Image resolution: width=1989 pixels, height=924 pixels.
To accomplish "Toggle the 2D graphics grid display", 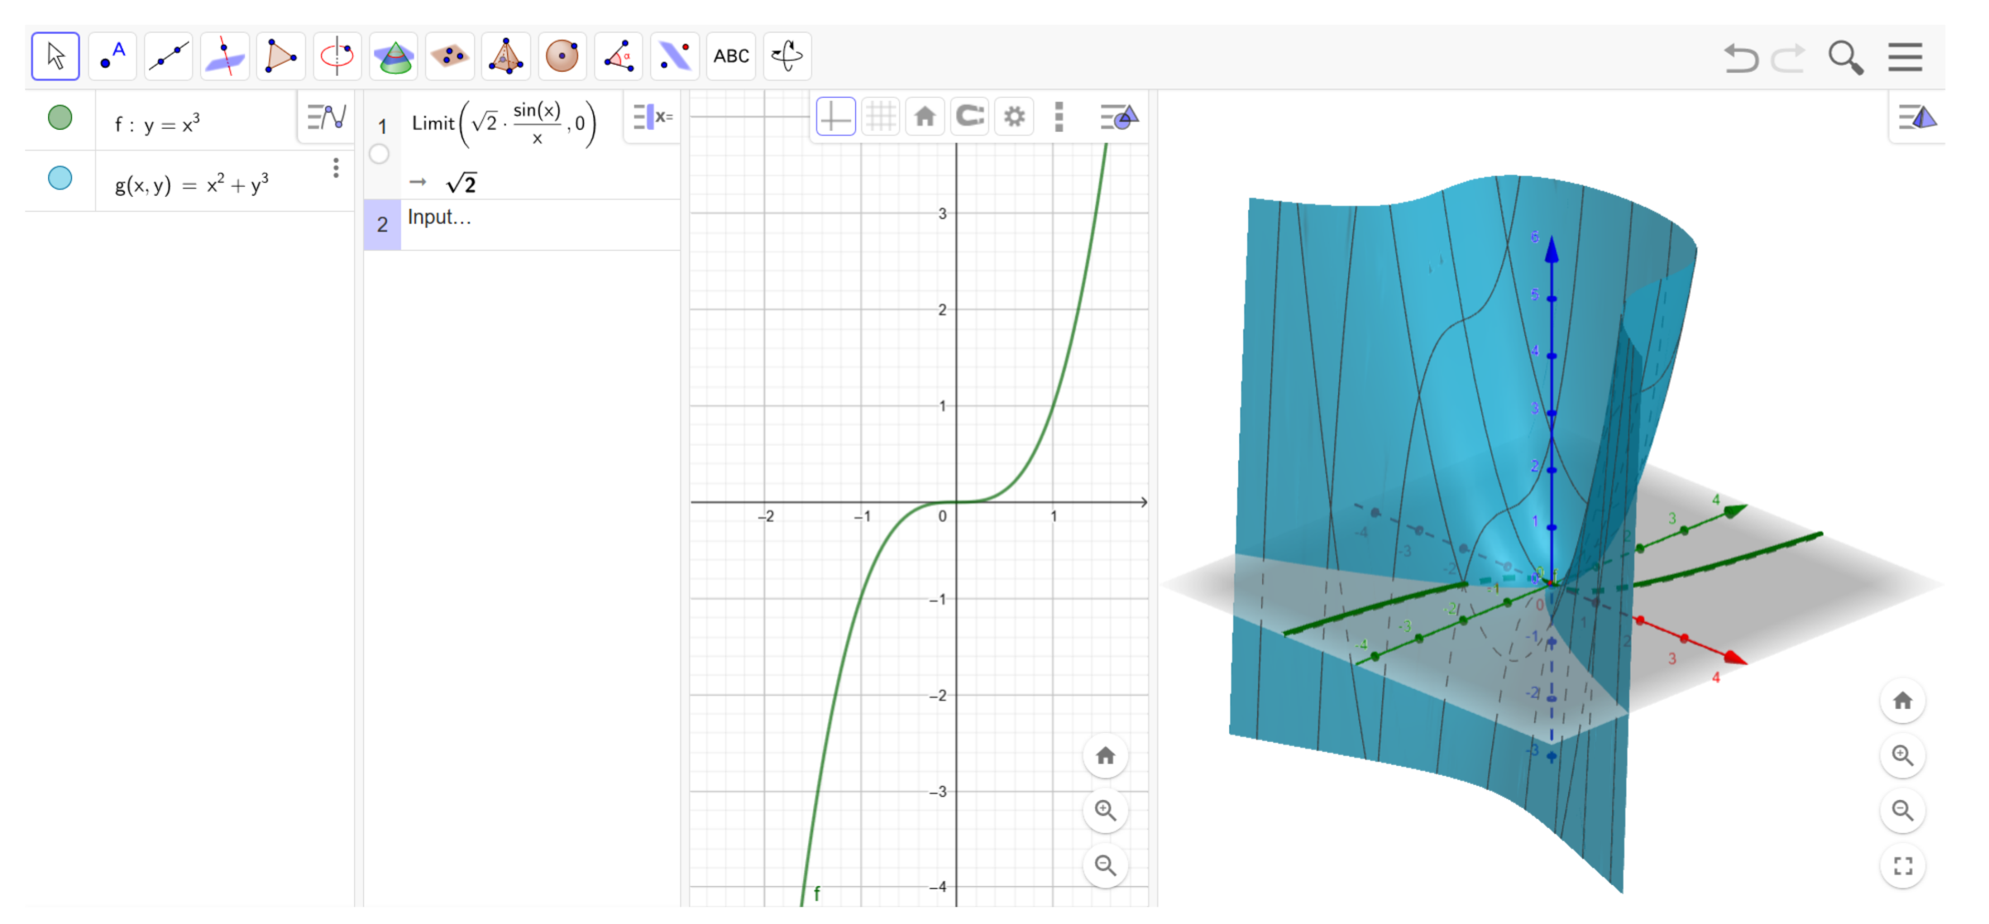I will coord(880,117).
